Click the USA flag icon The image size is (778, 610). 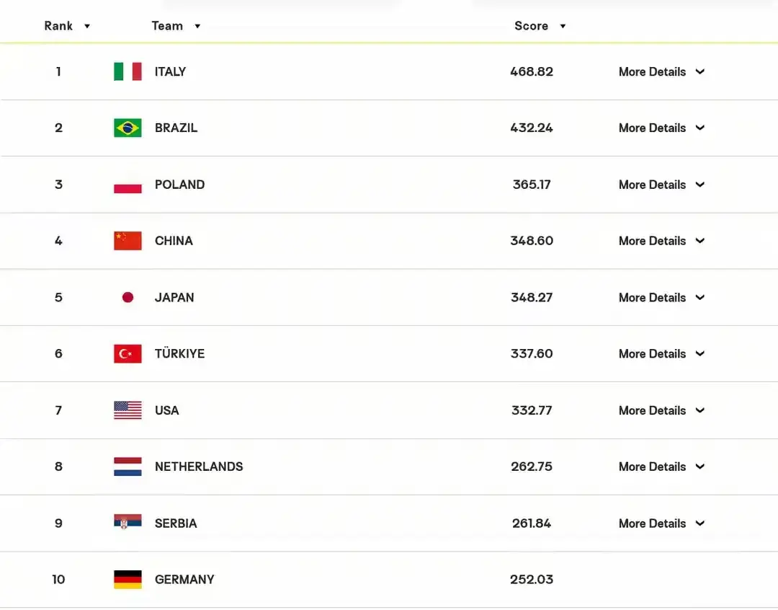[128, 410]
